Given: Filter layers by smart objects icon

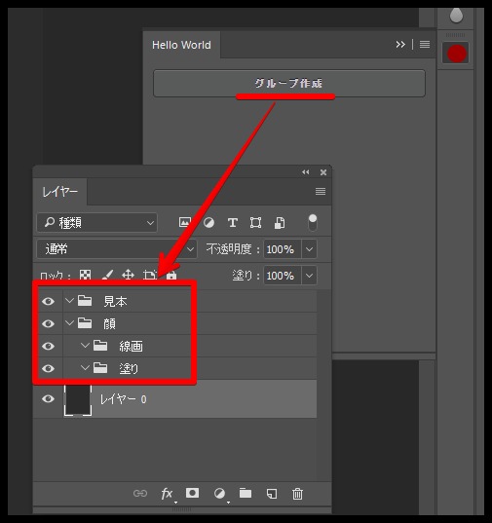Looking at the screenshot, I should click(280, 222).
